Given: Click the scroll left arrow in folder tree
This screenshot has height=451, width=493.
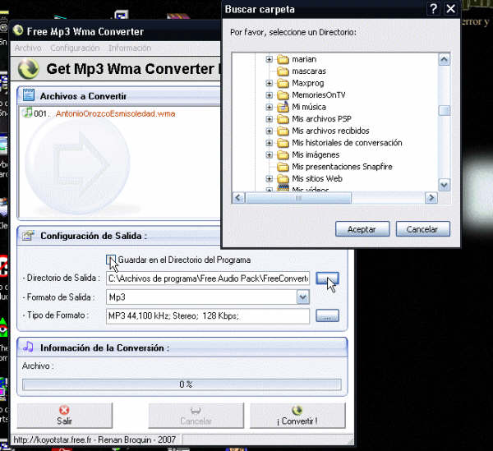Looking at the screenshot, I should click(238, 198).
